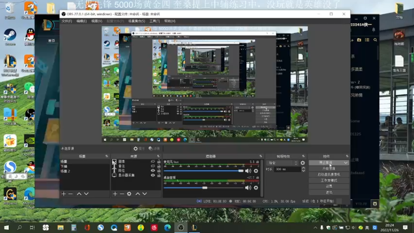Viewport: 414px width, 233px height.
Task: Add a new source with plus icon
Action: coord(115,194)
